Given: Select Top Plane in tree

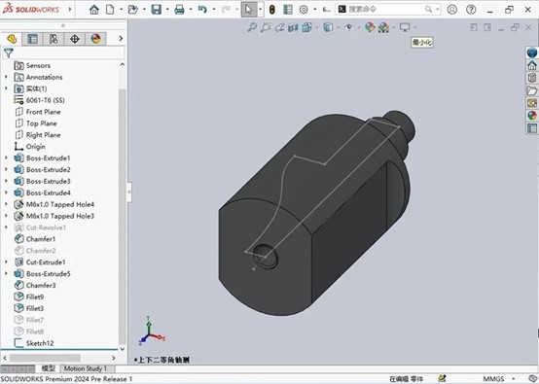Looking at the screenshot, I should click(x=41, y=123).
